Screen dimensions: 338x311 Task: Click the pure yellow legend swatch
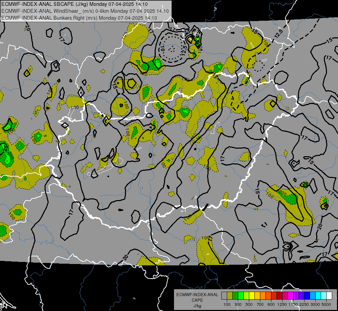tap(252, 296)
